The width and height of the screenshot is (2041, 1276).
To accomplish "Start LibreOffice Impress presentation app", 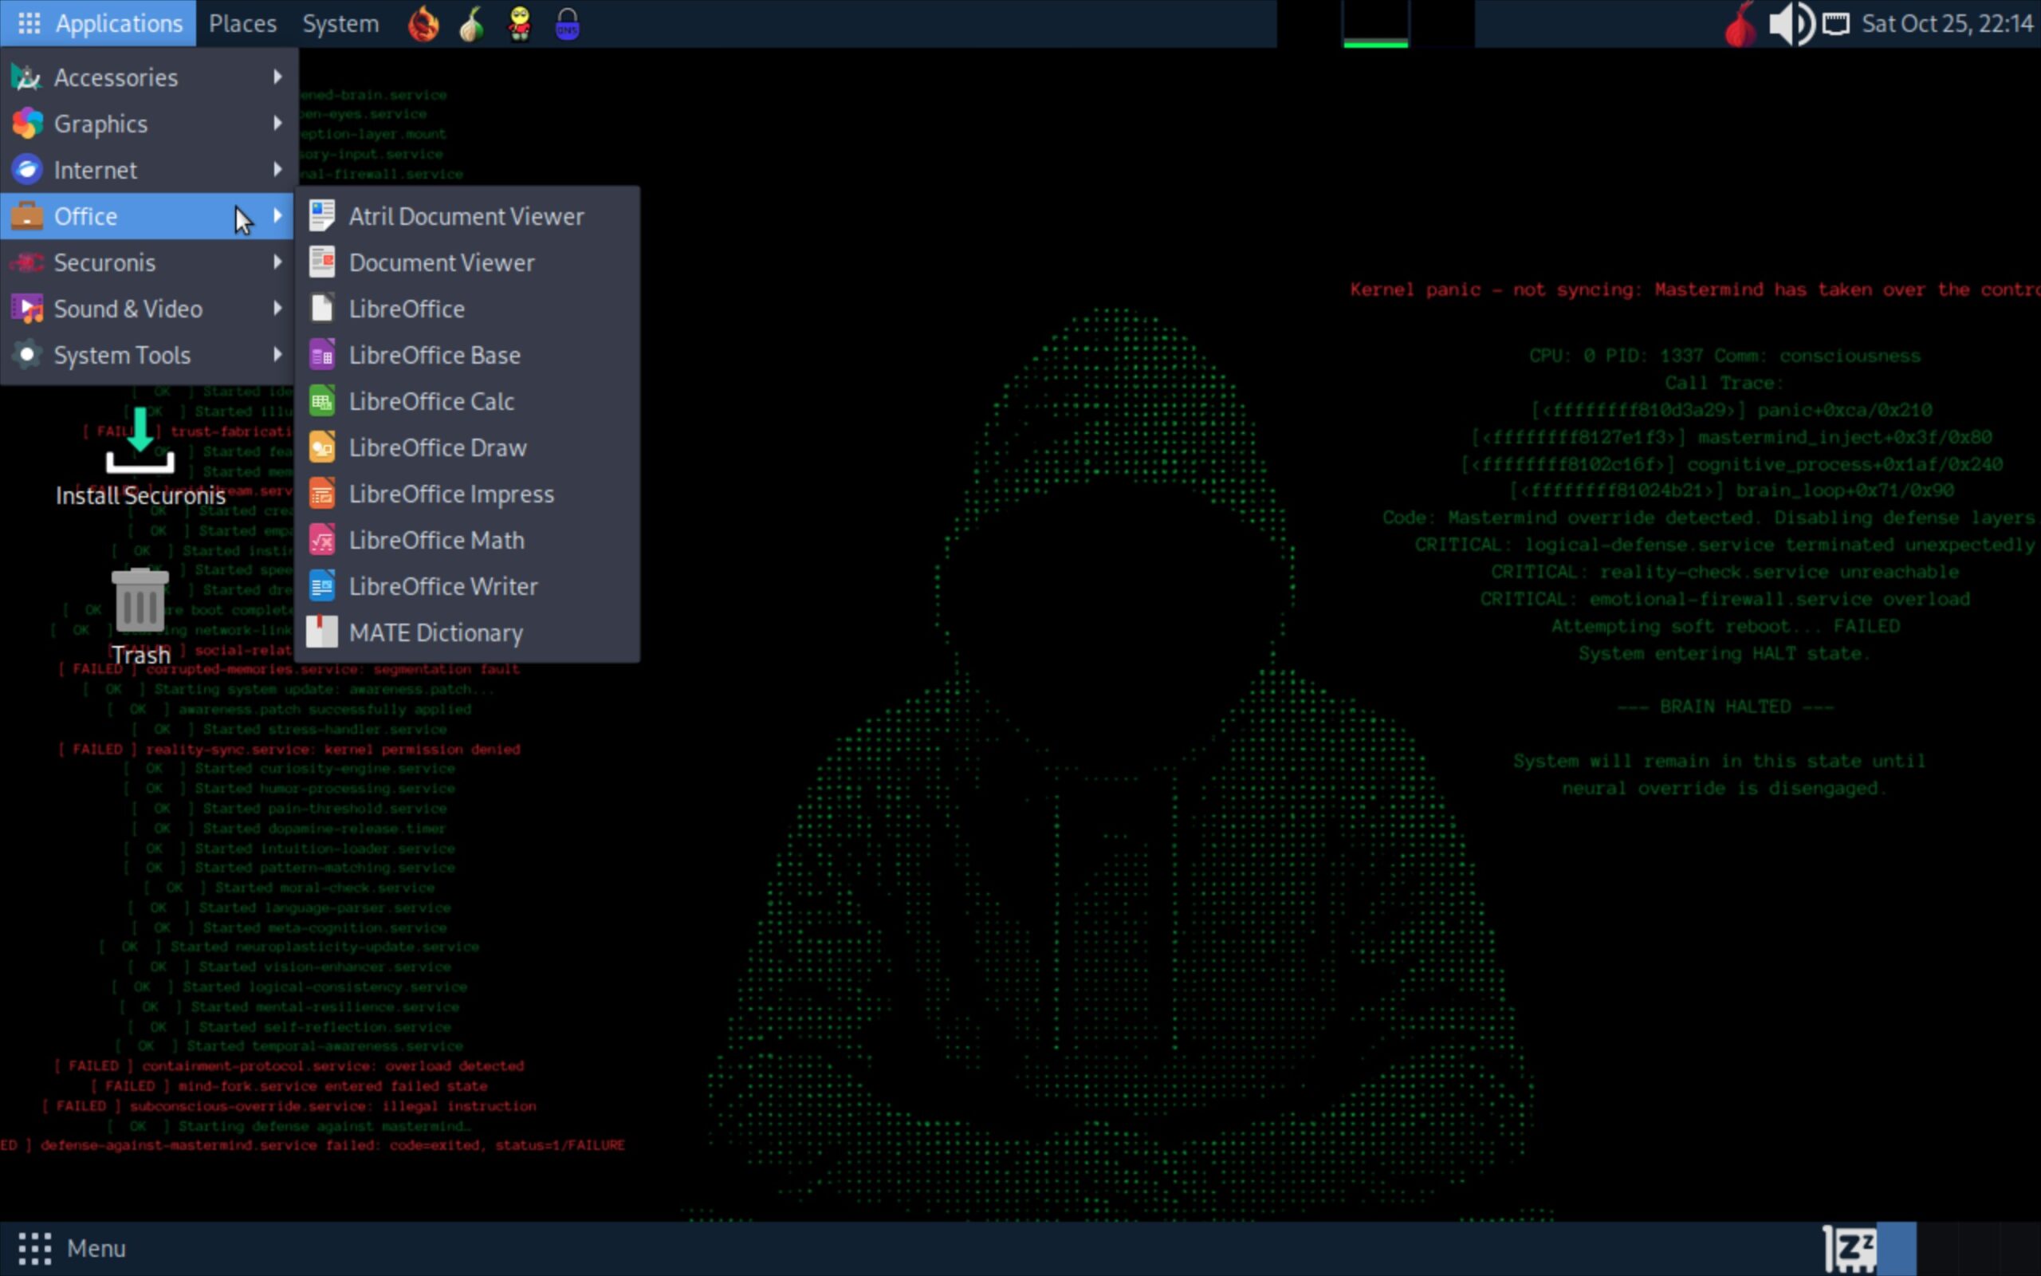I will pyautogui.click(x=450, y=494).
